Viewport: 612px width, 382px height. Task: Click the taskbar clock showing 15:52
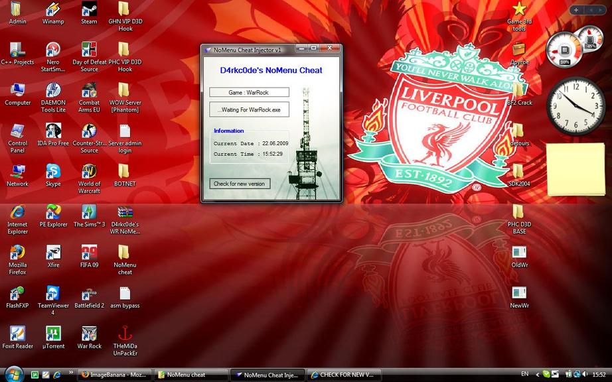599,375
